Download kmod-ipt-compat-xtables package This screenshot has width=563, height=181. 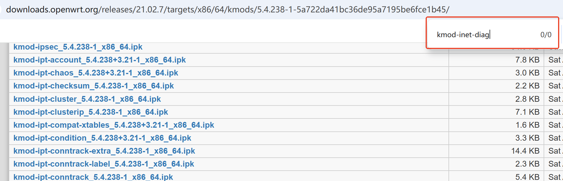point(114,125)
